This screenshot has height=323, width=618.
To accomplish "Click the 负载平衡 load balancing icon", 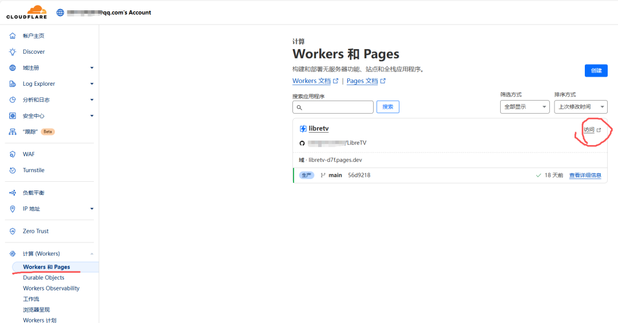I will tap(13, 193).
